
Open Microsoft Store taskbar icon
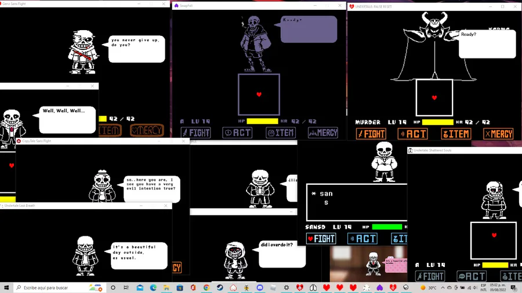(x=180, y=288)
